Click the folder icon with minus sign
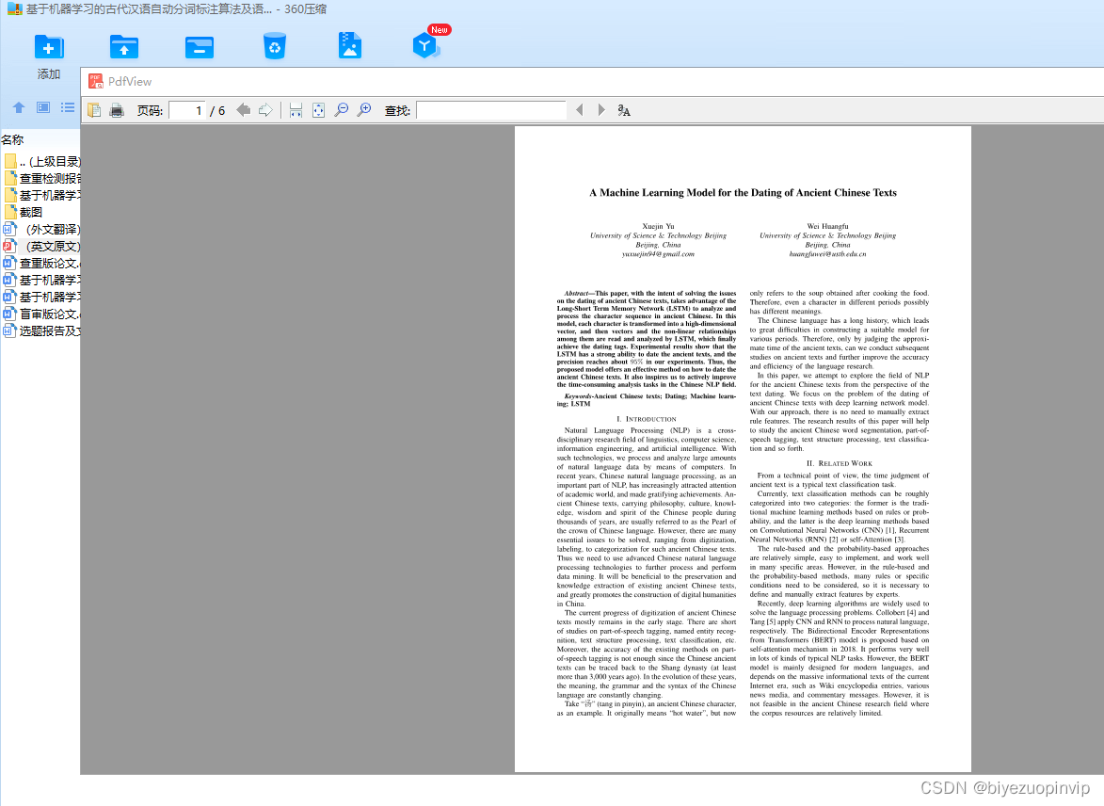The height and width of the screenshot is (806, 1104). pyautogui.click(x=200, y=47)
